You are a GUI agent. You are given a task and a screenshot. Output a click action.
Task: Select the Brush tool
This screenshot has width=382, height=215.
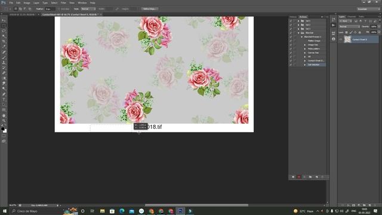coord(4,57)
